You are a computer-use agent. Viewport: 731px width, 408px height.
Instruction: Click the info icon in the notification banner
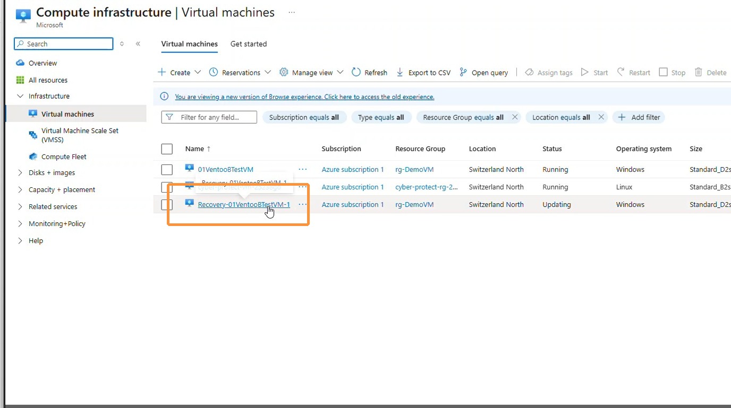coord(164,97)
